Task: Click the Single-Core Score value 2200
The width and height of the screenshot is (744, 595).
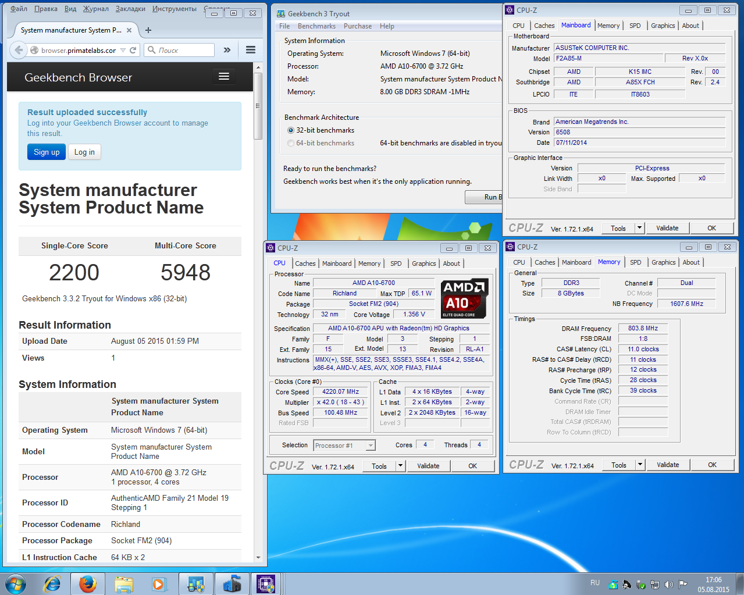Action: pos(74,272)
